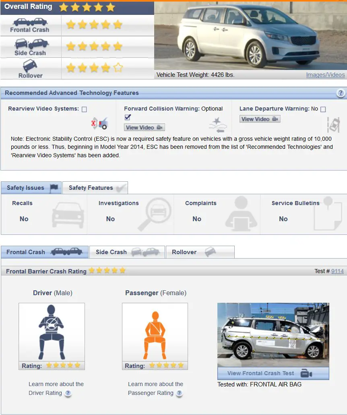This screenshot has width=347, height=415.
Task: Click the Recalls car illustration
Action: [68, 215]
